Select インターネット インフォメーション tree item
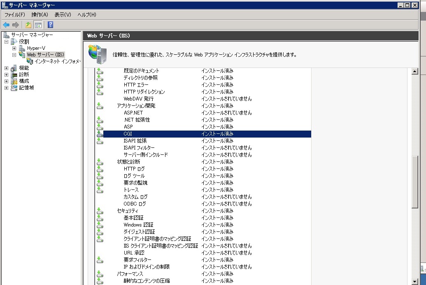This screenshot has height=285, width=426. coord(58,61)
